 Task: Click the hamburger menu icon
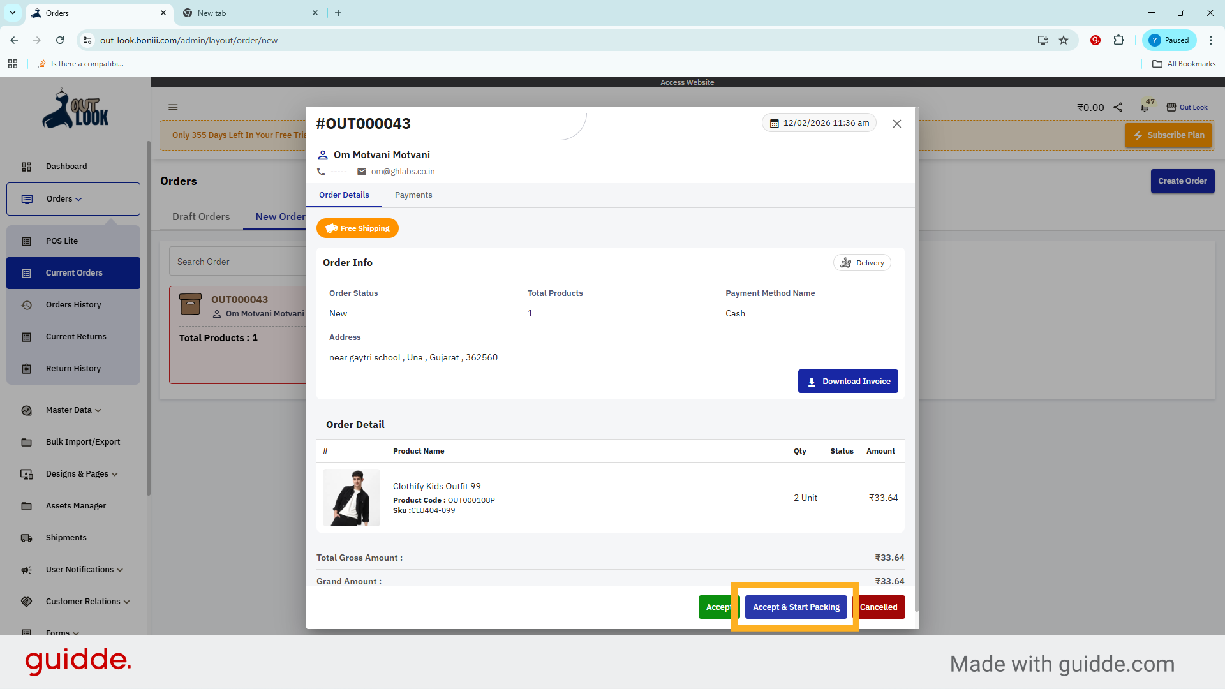[x=173, y=107]
